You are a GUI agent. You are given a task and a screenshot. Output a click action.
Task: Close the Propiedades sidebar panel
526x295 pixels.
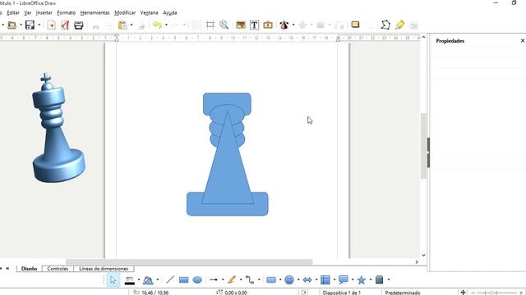coord(523,40)
